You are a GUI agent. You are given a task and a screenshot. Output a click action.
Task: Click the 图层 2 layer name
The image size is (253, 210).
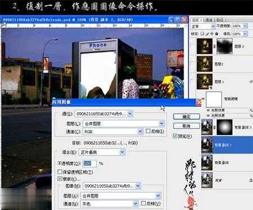click(x=219, y=64)
